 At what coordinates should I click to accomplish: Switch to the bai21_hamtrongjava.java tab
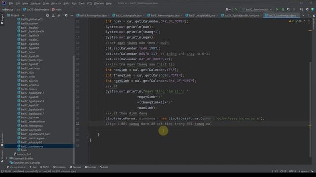pyautogui.click(x=165, y=15)
